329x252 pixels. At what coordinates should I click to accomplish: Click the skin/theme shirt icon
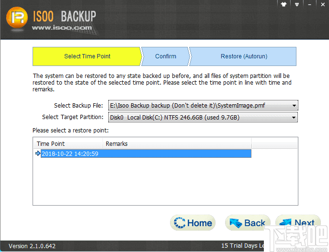[x=284, y=4]
